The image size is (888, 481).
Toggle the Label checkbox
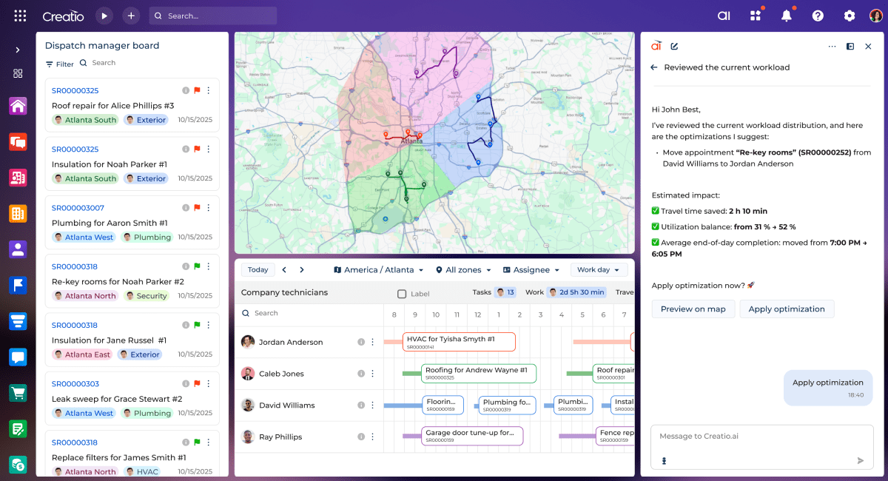point(402,294)
